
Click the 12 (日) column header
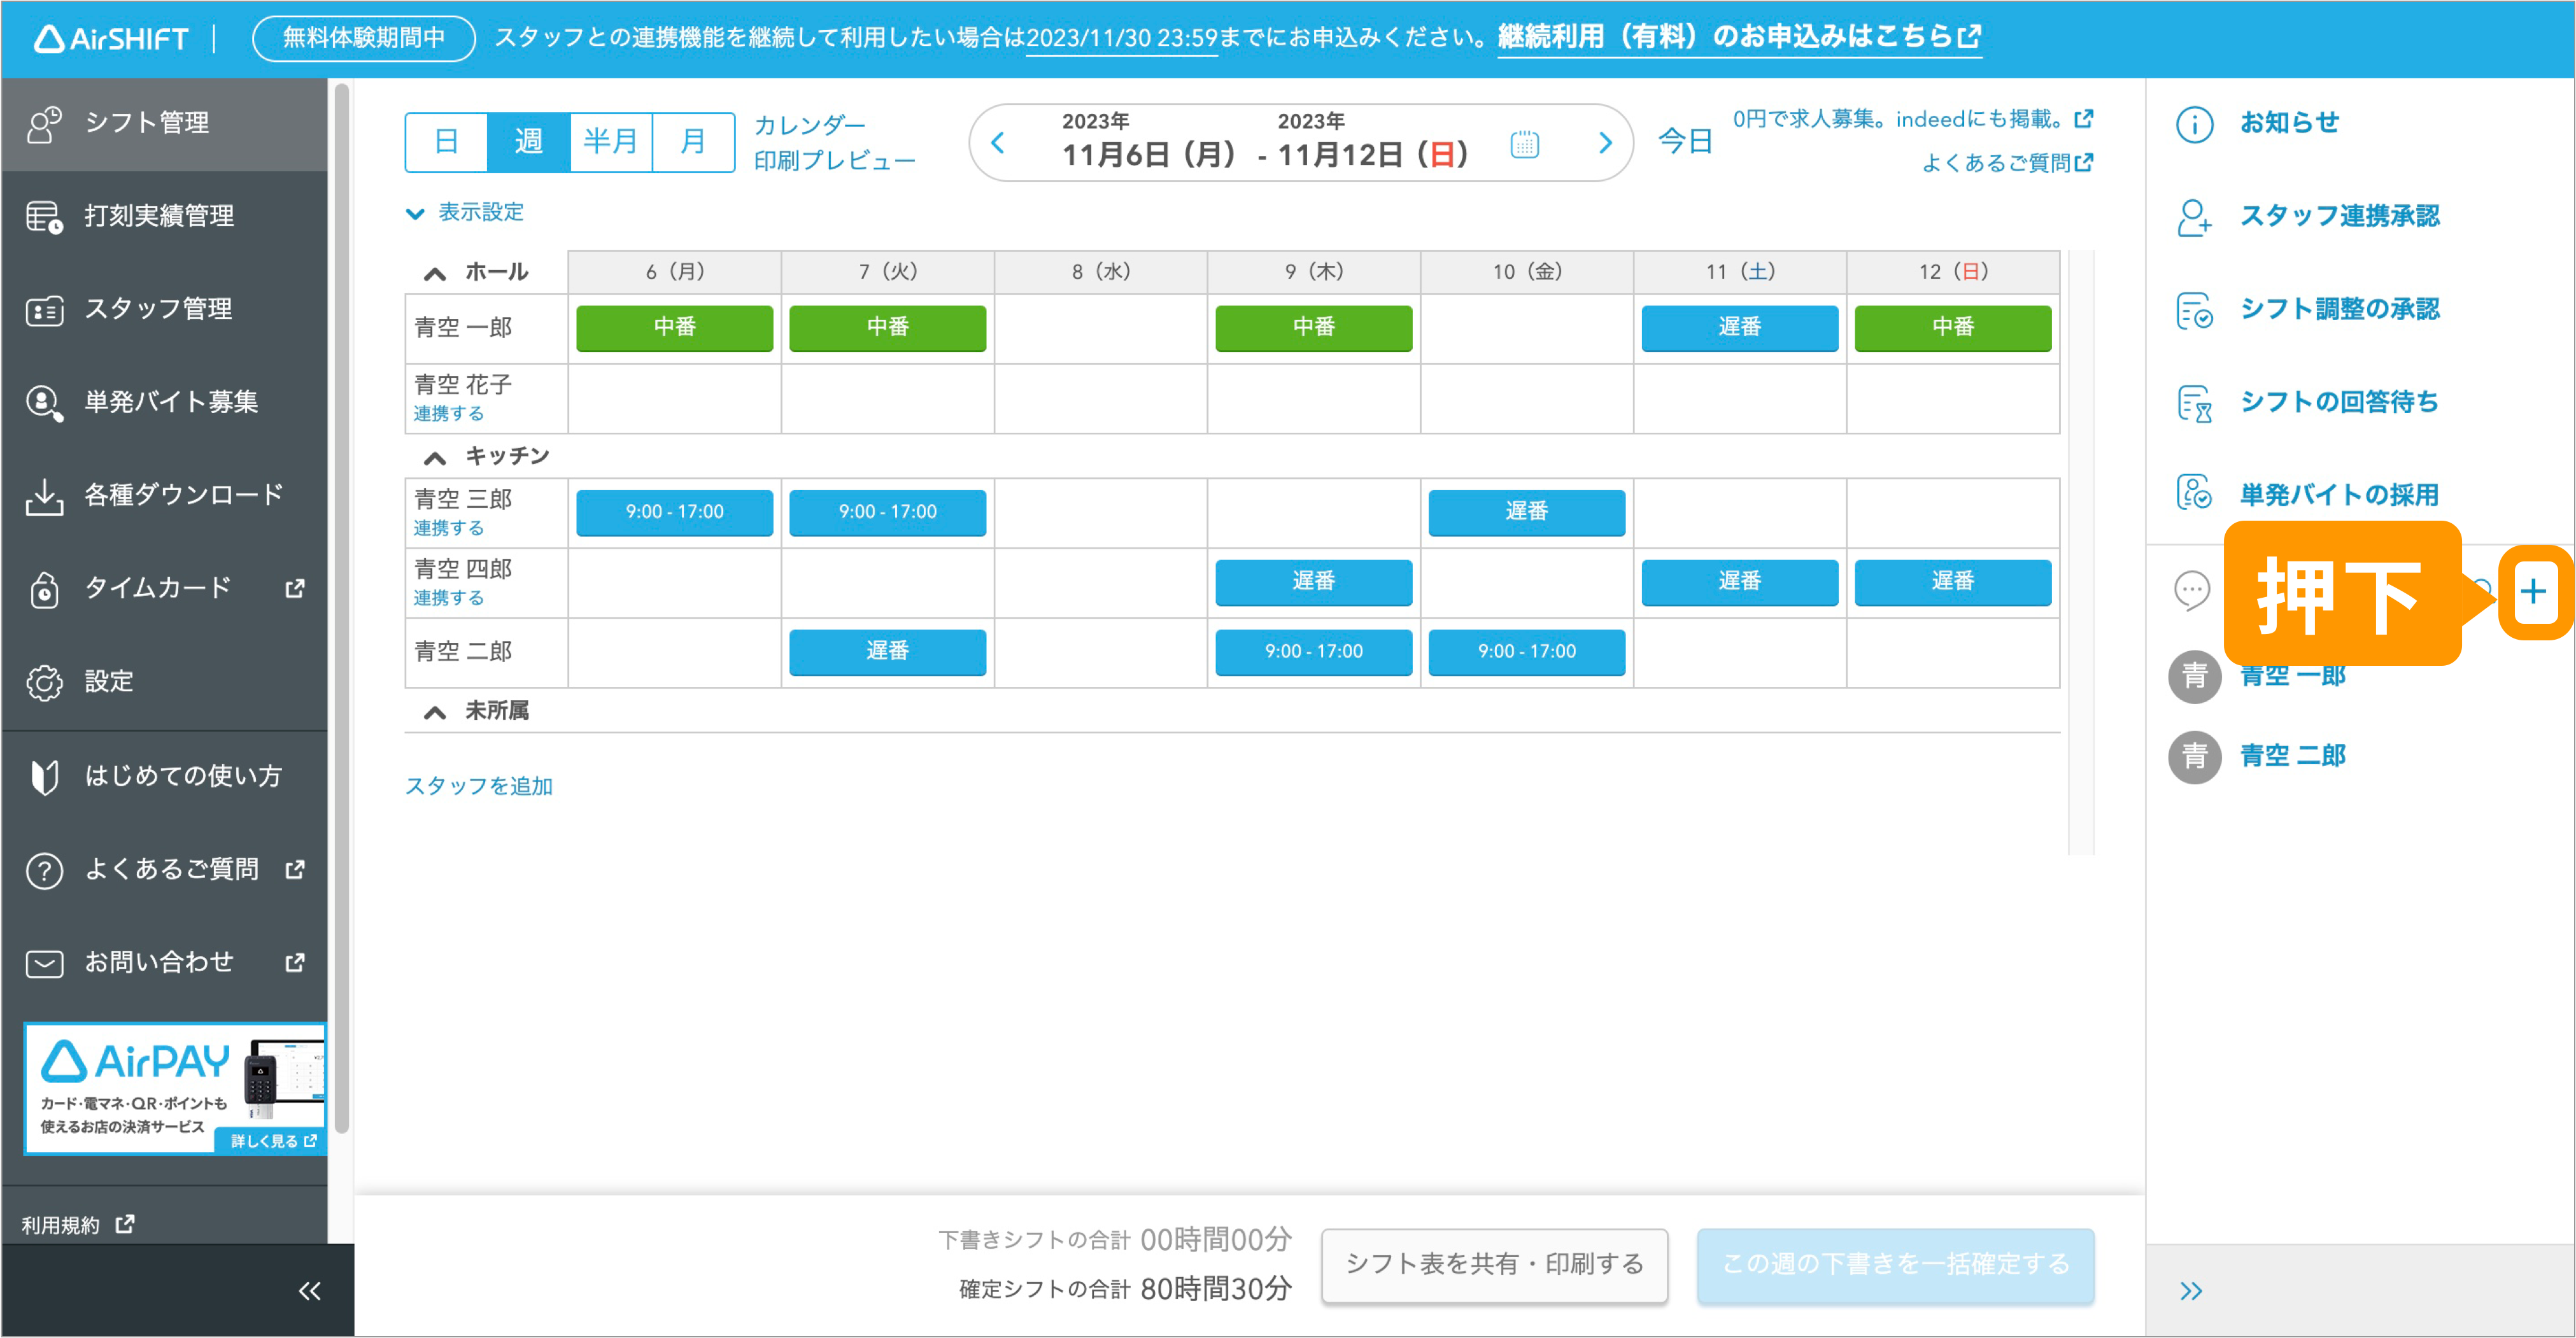pos(1952,272)
